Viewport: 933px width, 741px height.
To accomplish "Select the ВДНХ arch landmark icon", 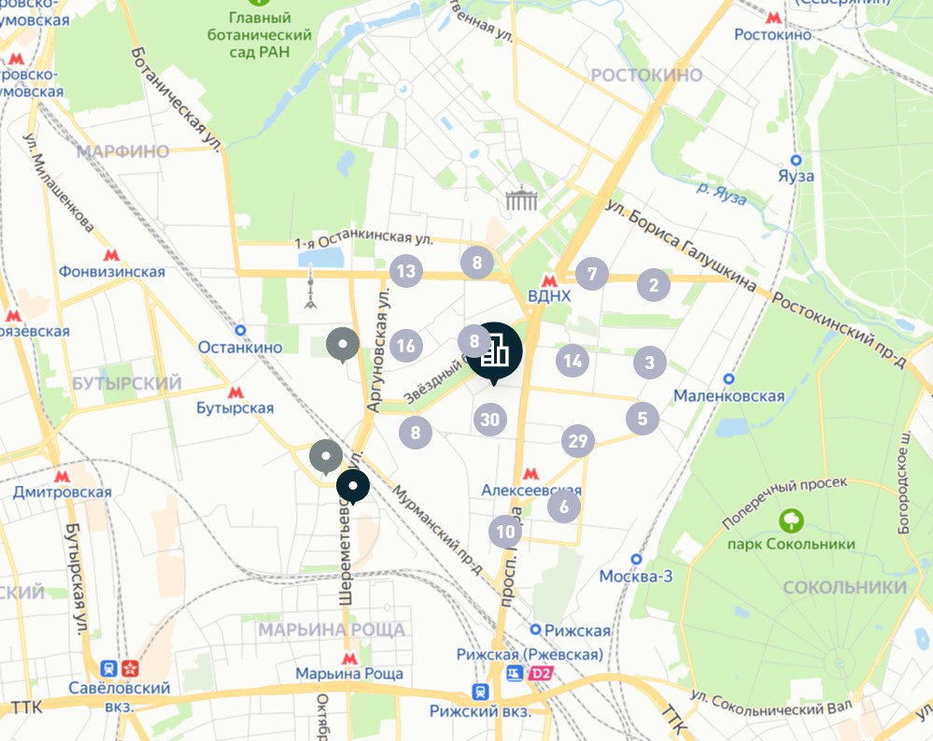I will 521,198.
